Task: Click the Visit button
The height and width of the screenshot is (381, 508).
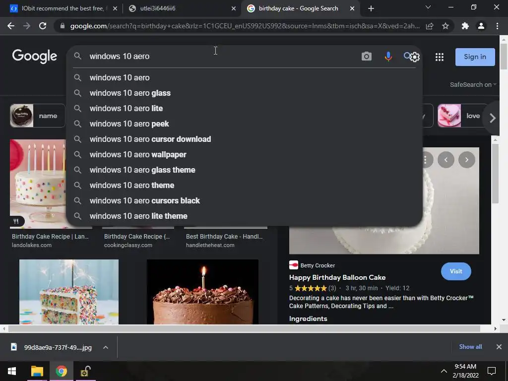Action: (456, 271)
